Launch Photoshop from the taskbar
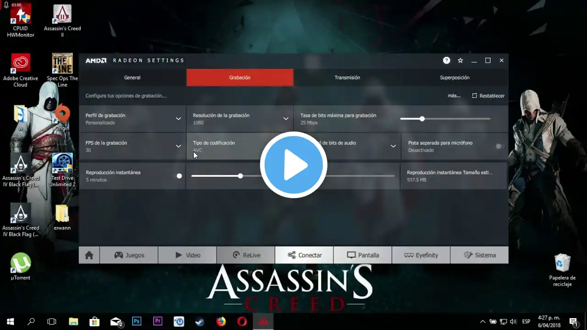The width and height of the screenshot is (587, 330). tap(137, 321)
